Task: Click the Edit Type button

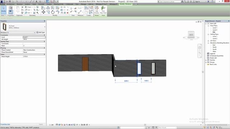Action: tap(41, 32)
